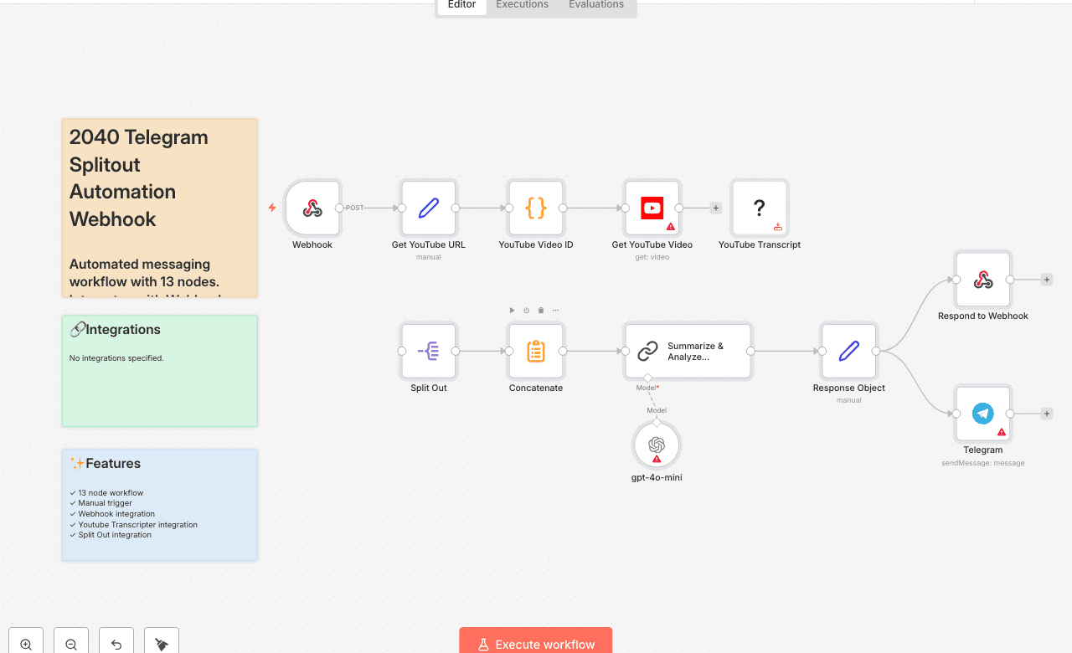Open the Webhook trigger node
This screenshot has width=1072, height=653.
(x=312, y=208)
